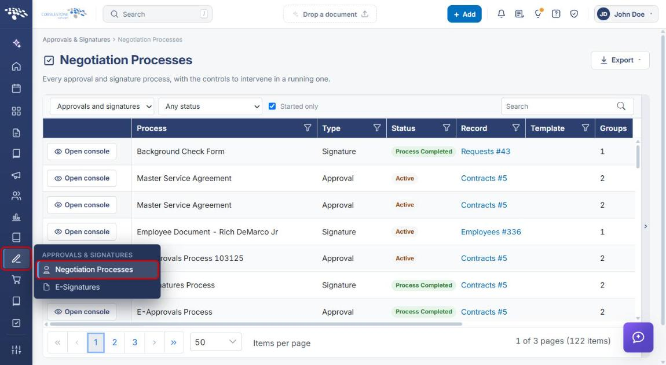Open the settings sliders icon in sidebar

coord(16,350)
